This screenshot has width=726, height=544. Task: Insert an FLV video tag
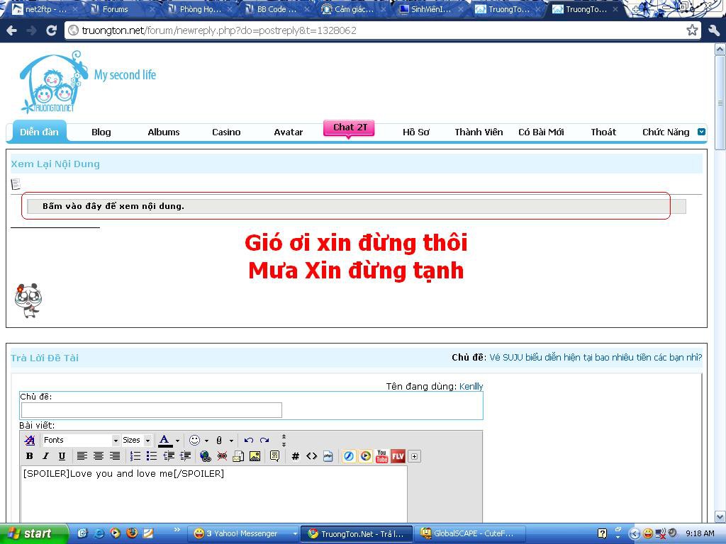pyautogui.click(x=398, y=456)
